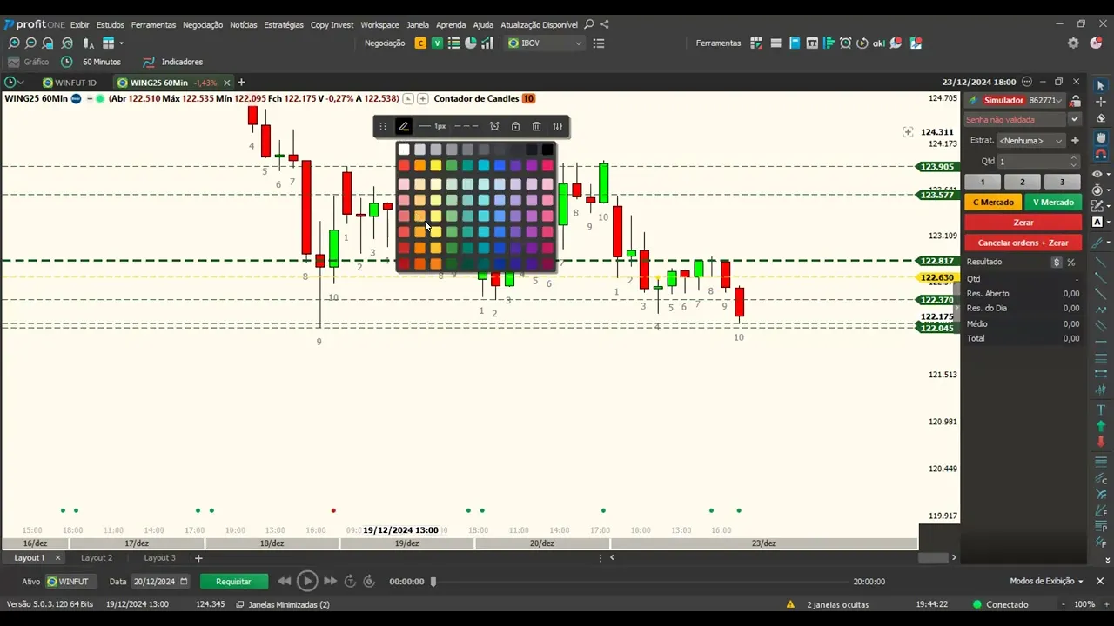Viewport: 1114px width, 626px height.
Task: Open the Estudos menu
Action: (x=111, y=25)
